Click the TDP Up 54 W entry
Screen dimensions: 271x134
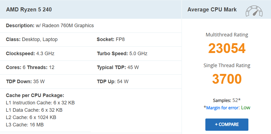pyautogui.click(x=112, y=81)
